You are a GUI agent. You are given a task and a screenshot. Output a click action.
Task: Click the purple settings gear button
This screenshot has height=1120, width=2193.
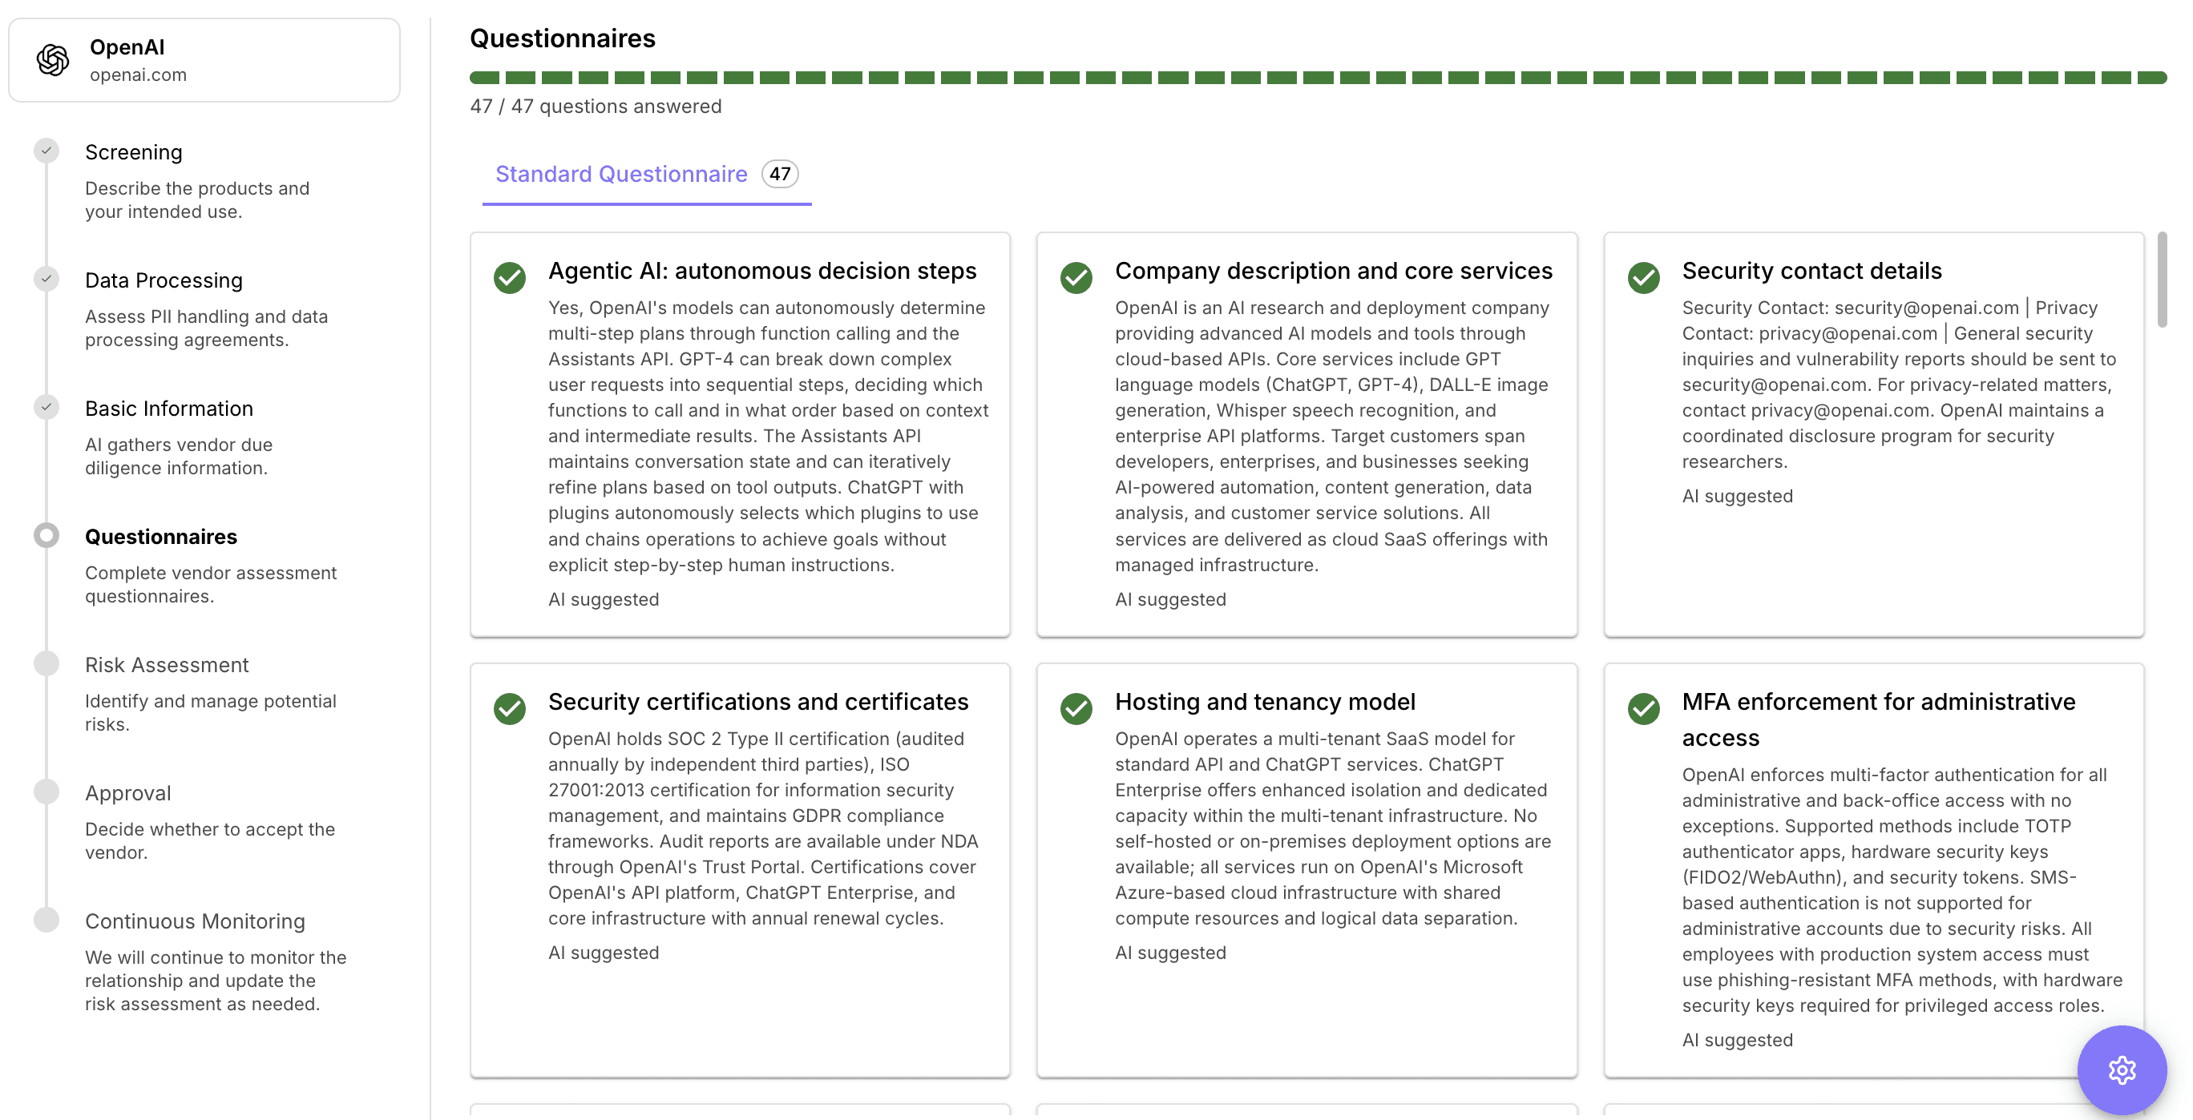pos(2121,1069)
